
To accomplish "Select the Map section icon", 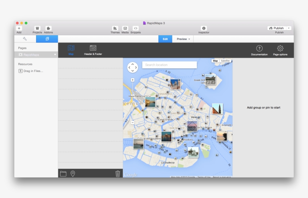I will click(x=71, y=50).
